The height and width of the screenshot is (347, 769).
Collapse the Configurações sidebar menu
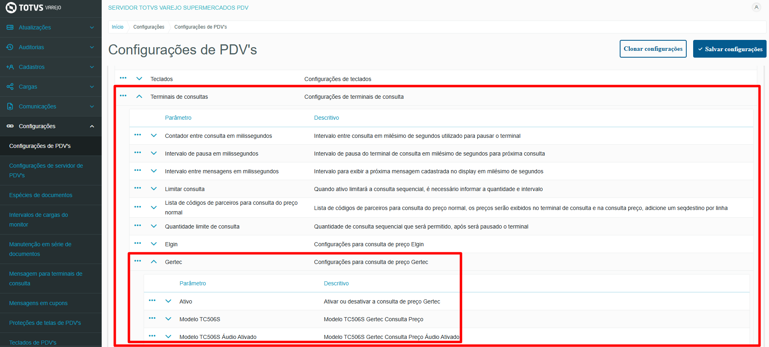92,126
